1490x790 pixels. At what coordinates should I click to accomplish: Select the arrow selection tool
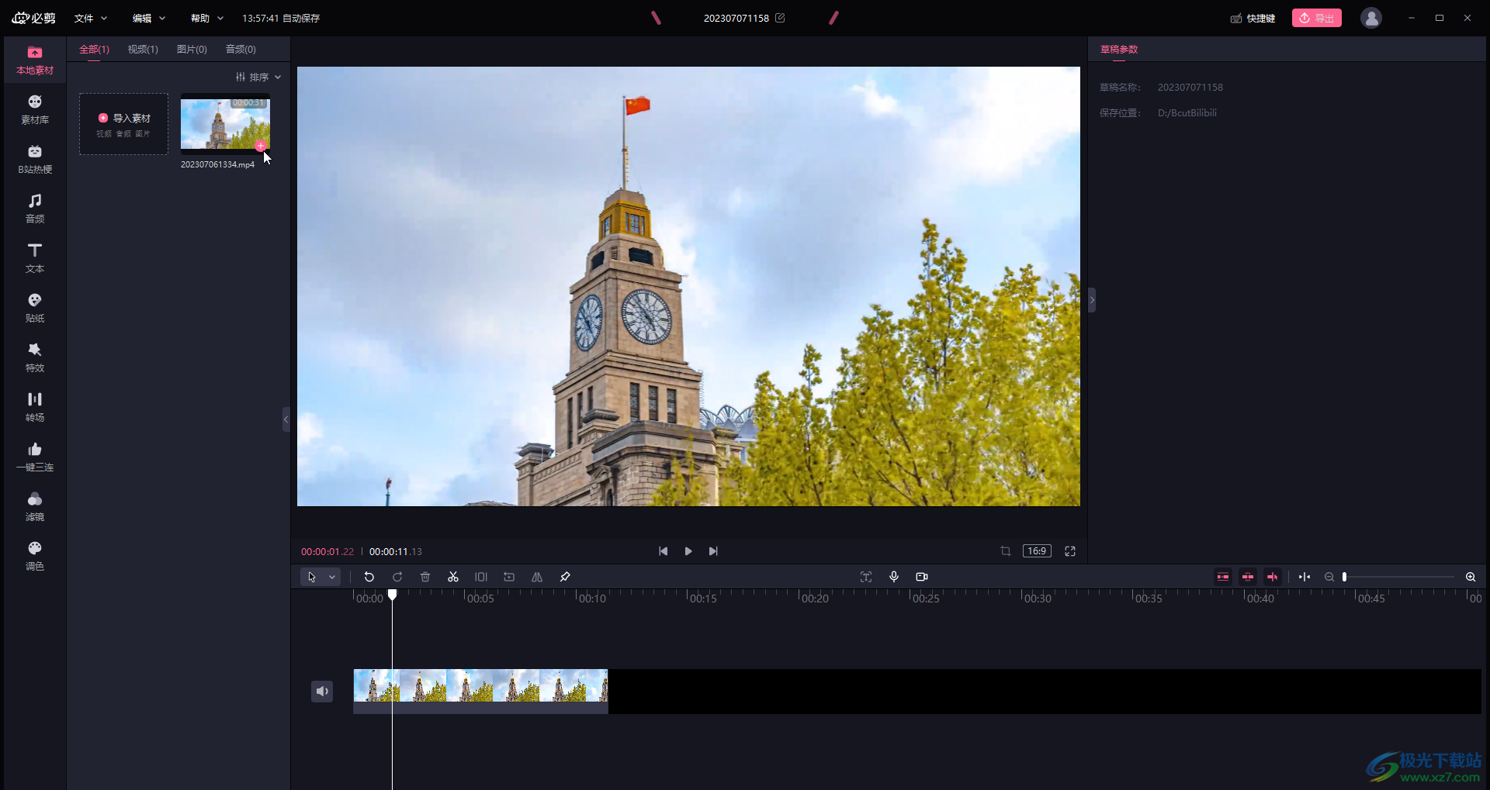[x=312, y=577]
